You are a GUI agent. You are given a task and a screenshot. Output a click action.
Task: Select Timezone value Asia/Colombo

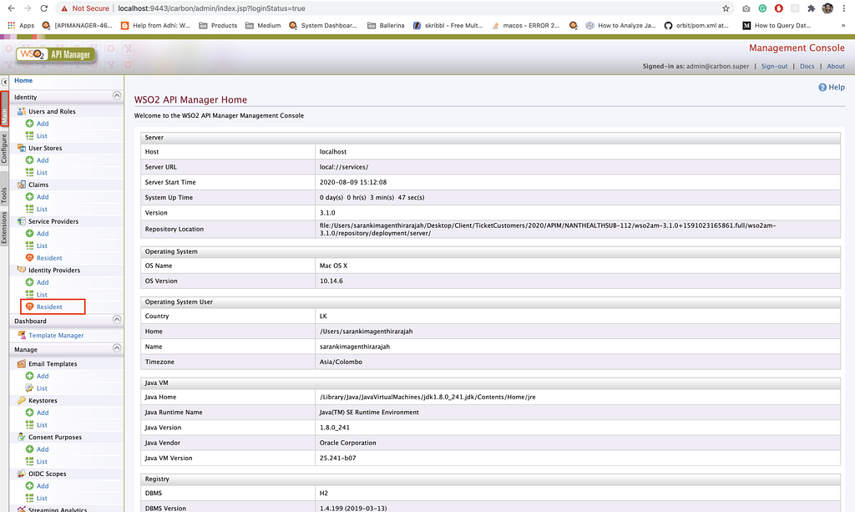(341, 362)
